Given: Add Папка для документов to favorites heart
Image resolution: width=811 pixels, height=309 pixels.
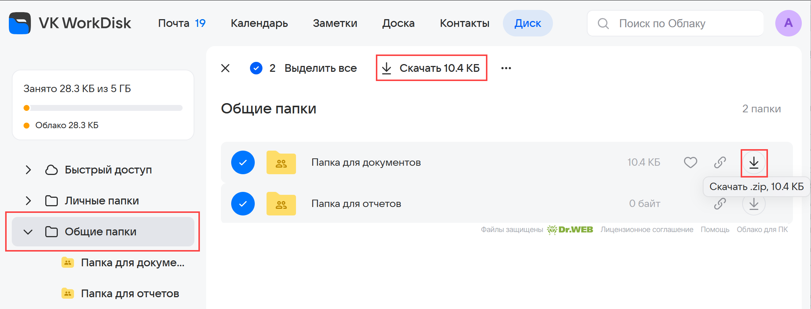Looking at the screenshot, I should (x=690, y=162).
